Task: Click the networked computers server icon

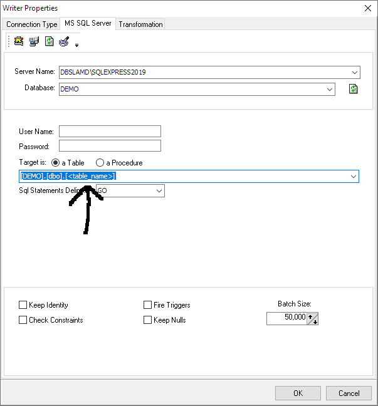Action: (x=34, y=41)
